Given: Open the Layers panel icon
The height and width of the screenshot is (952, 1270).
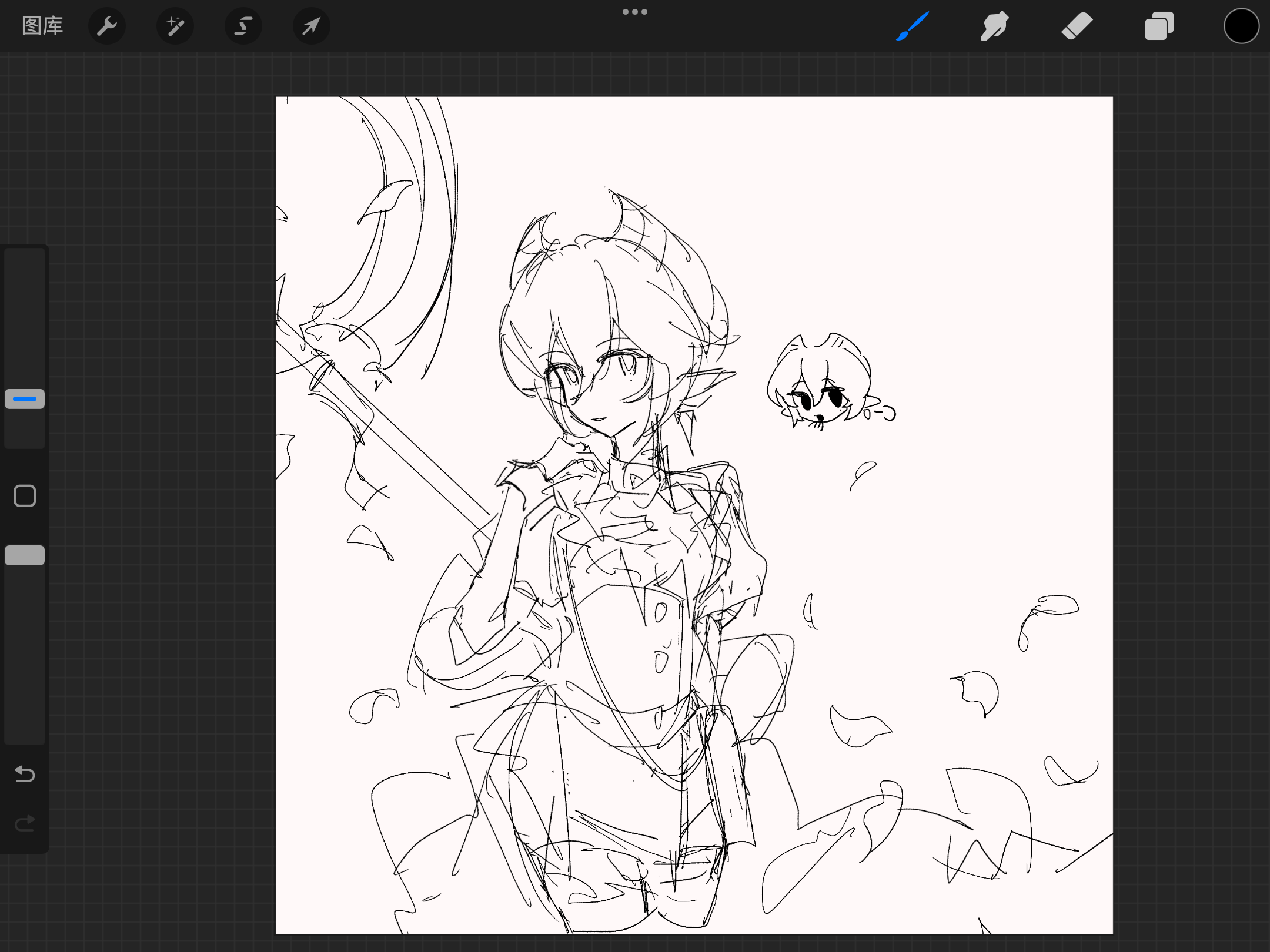Looking at the screenshot, I should tap(1159, 26).
